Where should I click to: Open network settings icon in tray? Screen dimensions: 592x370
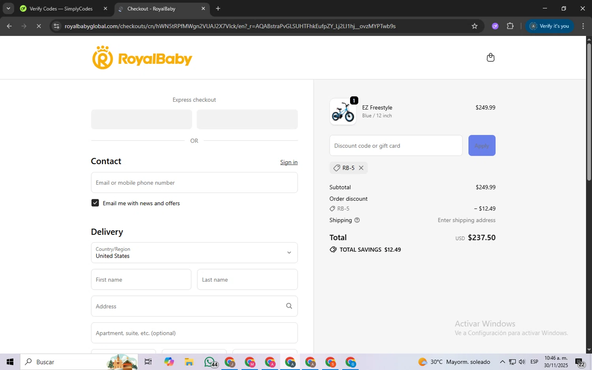tap(512, 362)
